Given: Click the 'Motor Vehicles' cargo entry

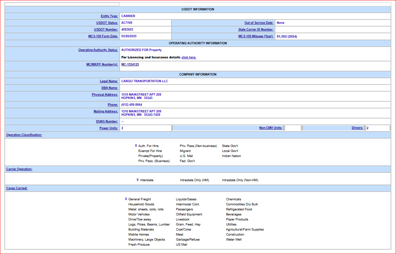Looking at the screenshot, I should (x=139, y=214).
